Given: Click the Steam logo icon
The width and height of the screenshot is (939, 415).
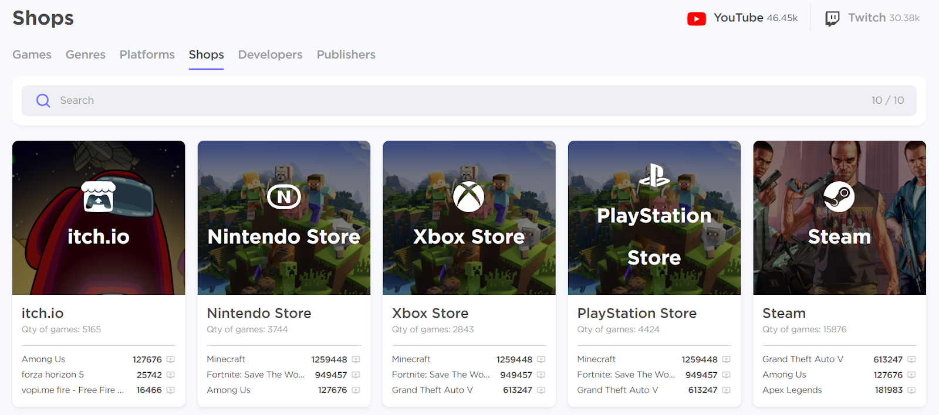Looking at the screenshot, I should click(x=839, y=196).
